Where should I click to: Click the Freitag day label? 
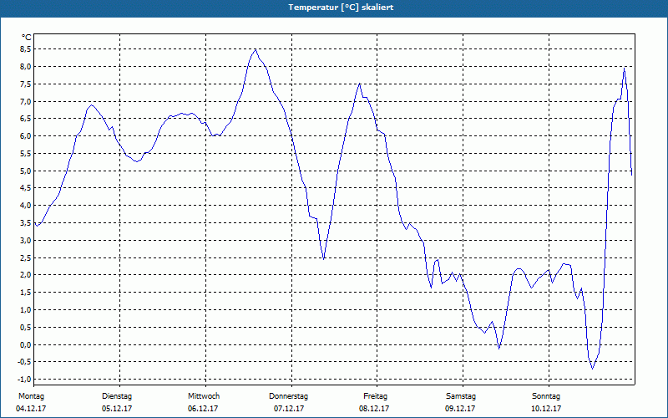(375, 396)
